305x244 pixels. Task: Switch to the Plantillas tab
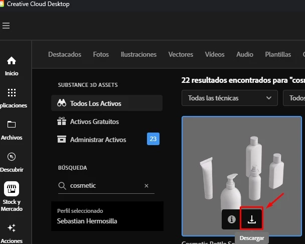[x=278, y=54]
